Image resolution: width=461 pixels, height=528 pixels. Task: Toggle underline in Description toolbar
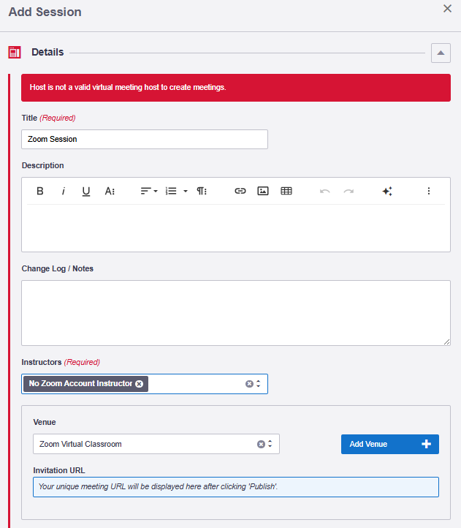(86, 191)
